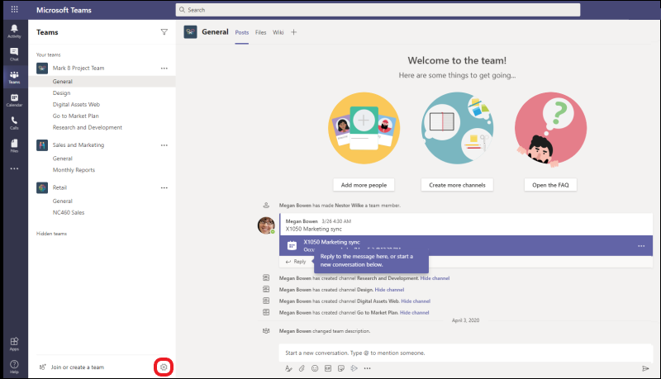661x379 pixels.
Task: Click the Join or create a team icon
Action: coord(42,367)
